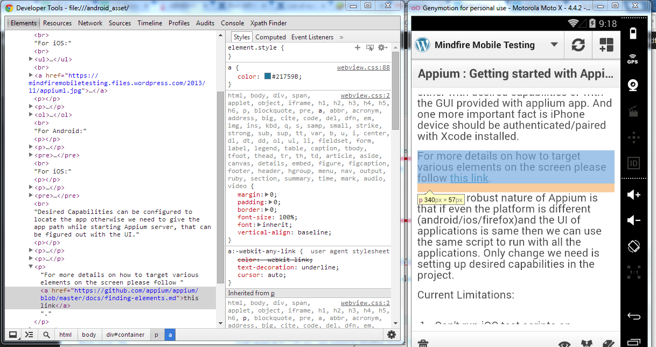
Task: Open the Profiles panel
Action: point(179,23)
